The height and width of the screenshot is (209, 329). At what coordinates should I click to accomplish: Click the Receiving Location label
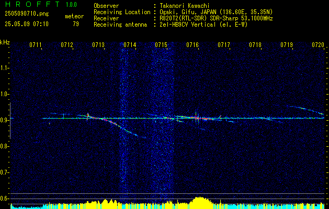[122, 12]
